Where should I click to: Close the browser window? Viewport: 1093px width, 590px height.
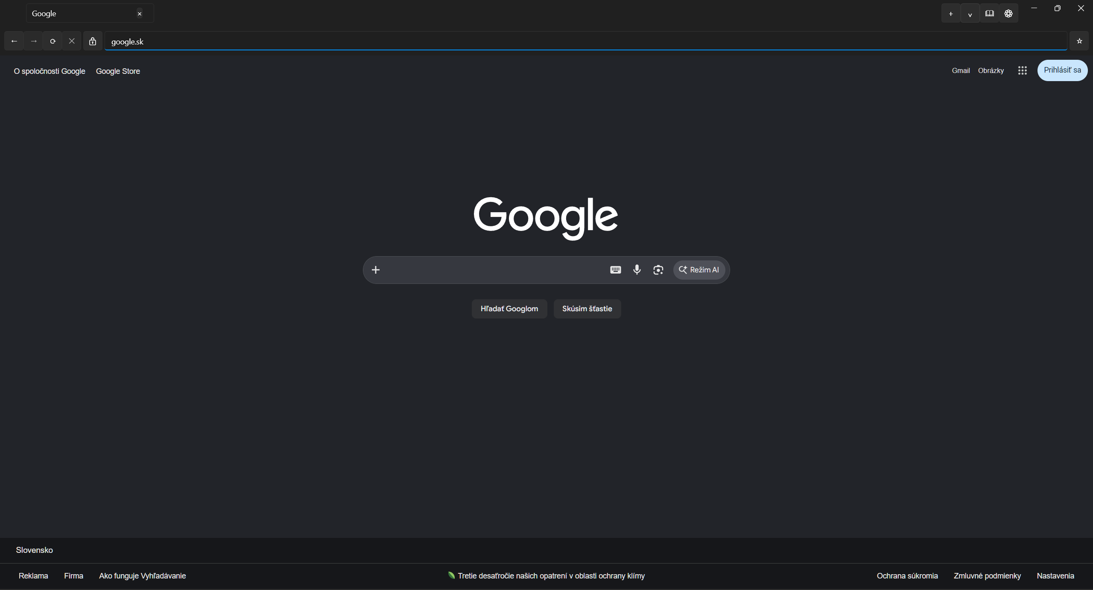[1081, 8]
